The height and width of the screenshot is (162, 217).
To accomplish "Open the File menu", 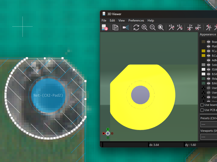I will tap(104, 21).
